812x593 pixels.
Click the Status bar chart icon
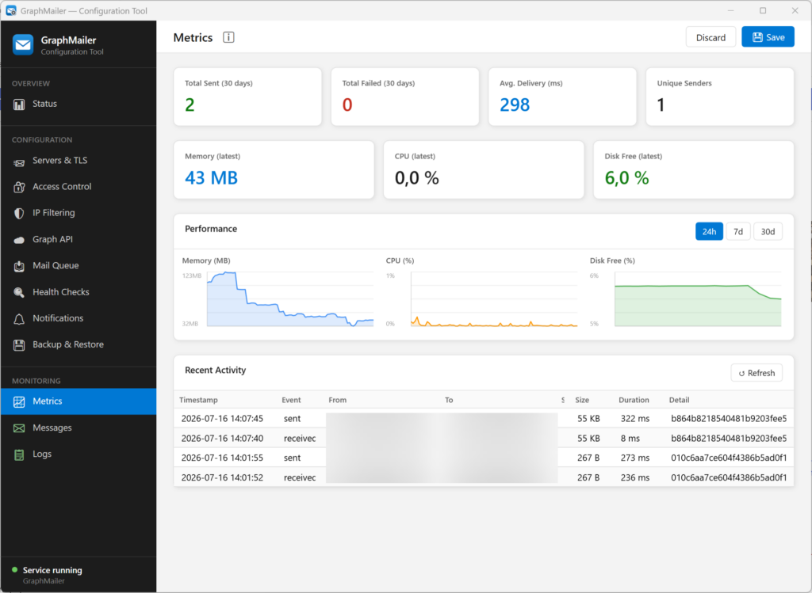point(19,105)
